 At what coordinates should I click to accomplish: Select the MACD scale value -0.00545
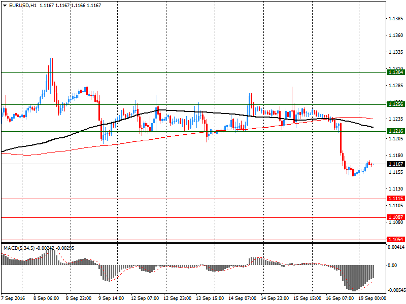tap(396, 290)
